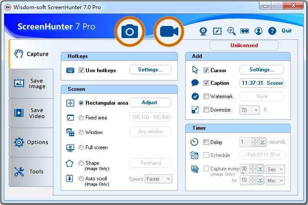Switch to the Save Image tab
308x205 pixels.
[x=31, y=83]
